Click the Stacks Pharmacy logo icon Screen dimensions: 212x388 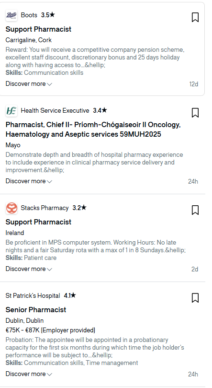tap(11, 208)
